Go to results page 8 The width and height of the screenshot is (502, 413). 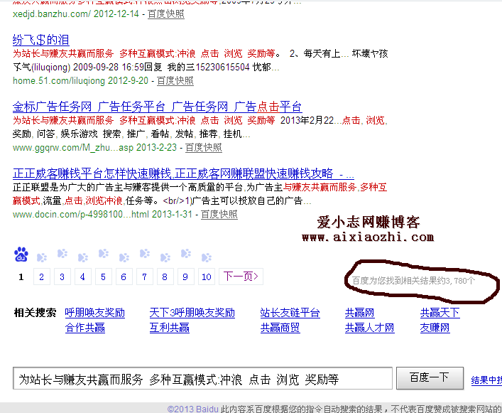tap(165, 277)
